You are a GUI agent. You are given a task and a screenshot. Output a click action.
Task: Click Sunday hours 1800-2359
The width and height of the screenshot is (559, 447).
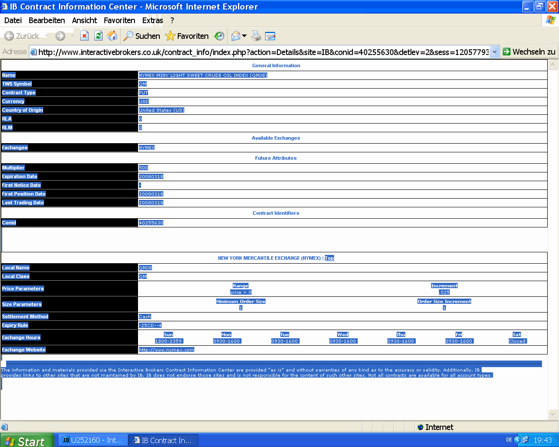(169, 341)
